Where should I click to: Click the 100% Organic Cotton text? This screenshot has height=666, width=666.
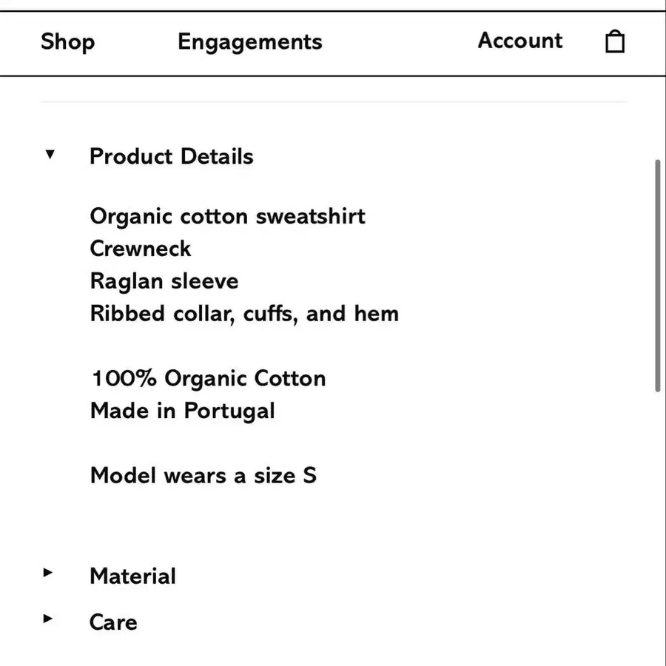pyautogui.click(x=209, y=378)
